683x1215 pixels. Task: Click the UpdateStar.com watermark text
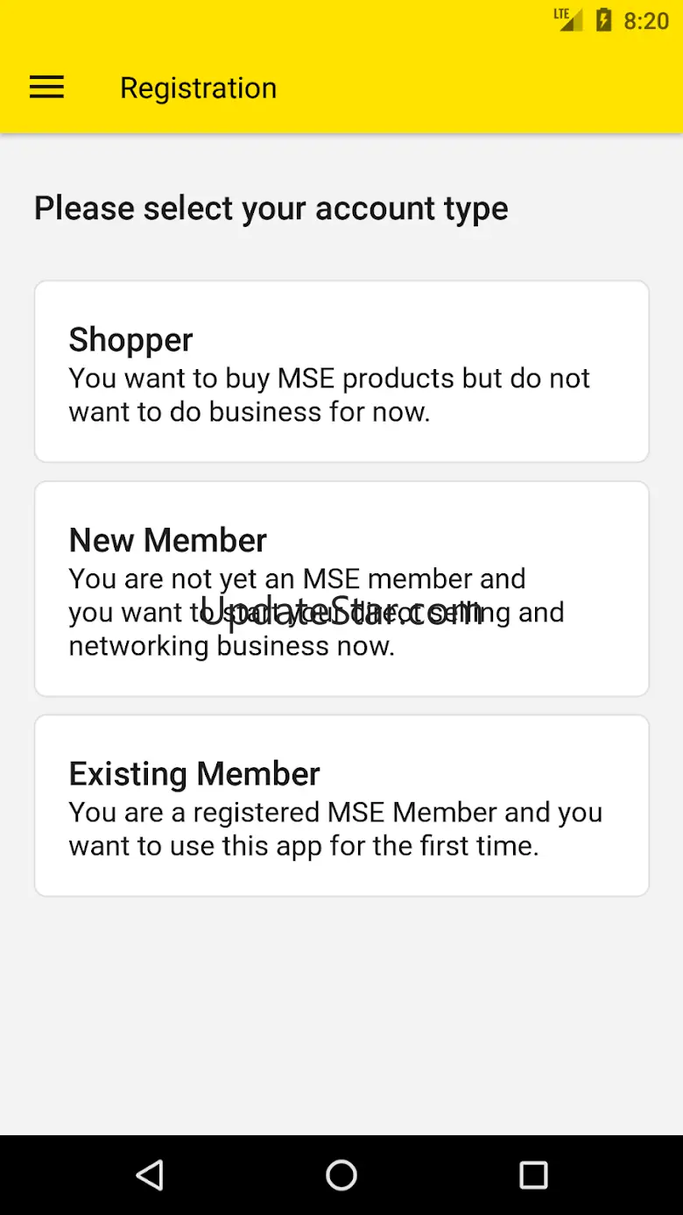341,611
